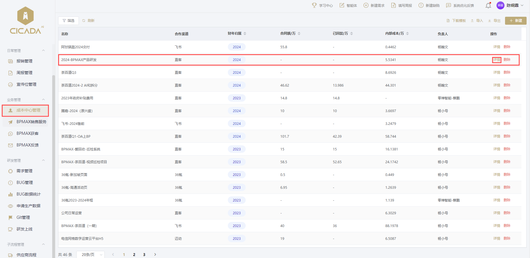
Task: Click the 宣传位管理 sidebar icon
Action: (10, 84)
